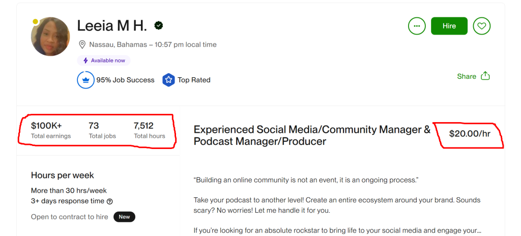The image size is (521, 236).
Task: Click the Leeia M H. name heading
Action: 112,25
